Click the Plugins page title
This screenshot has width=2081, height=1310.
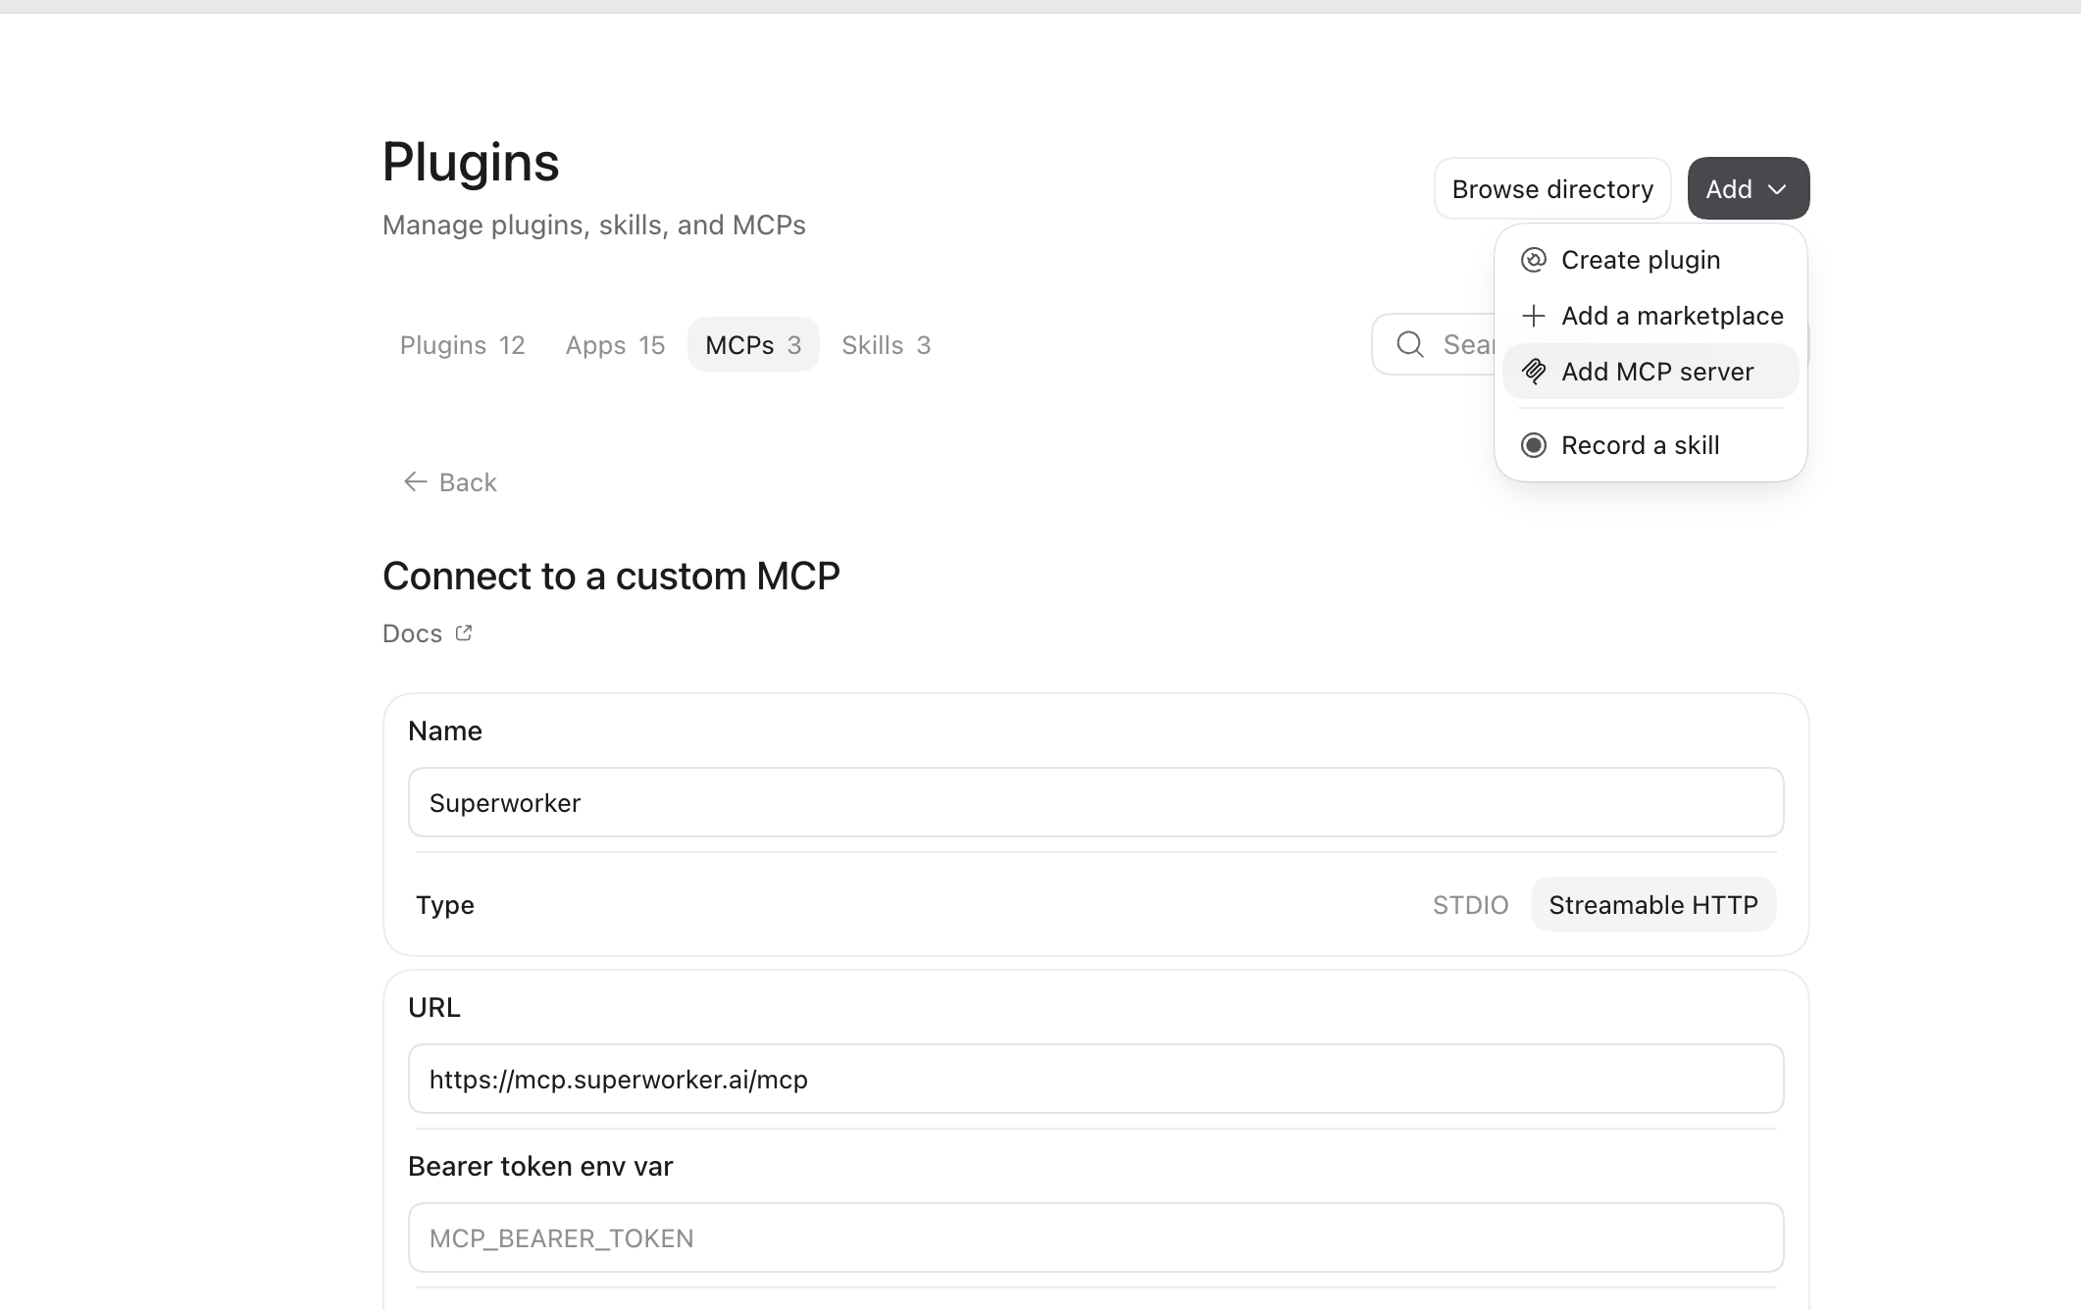tap(470, 162)
